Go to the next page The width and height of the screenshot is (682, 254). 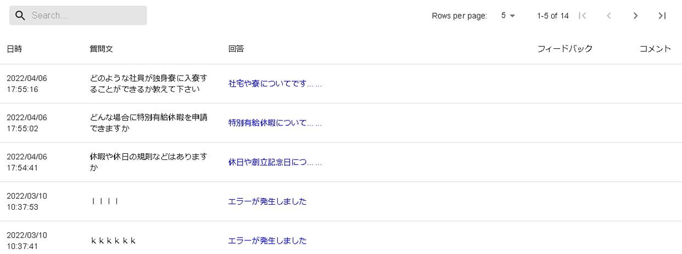[635, 16]
